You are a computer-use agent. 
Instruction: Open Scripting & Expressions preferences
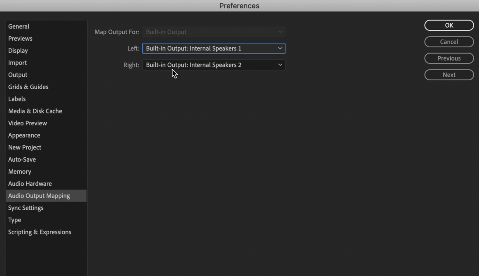click(40, 232)
